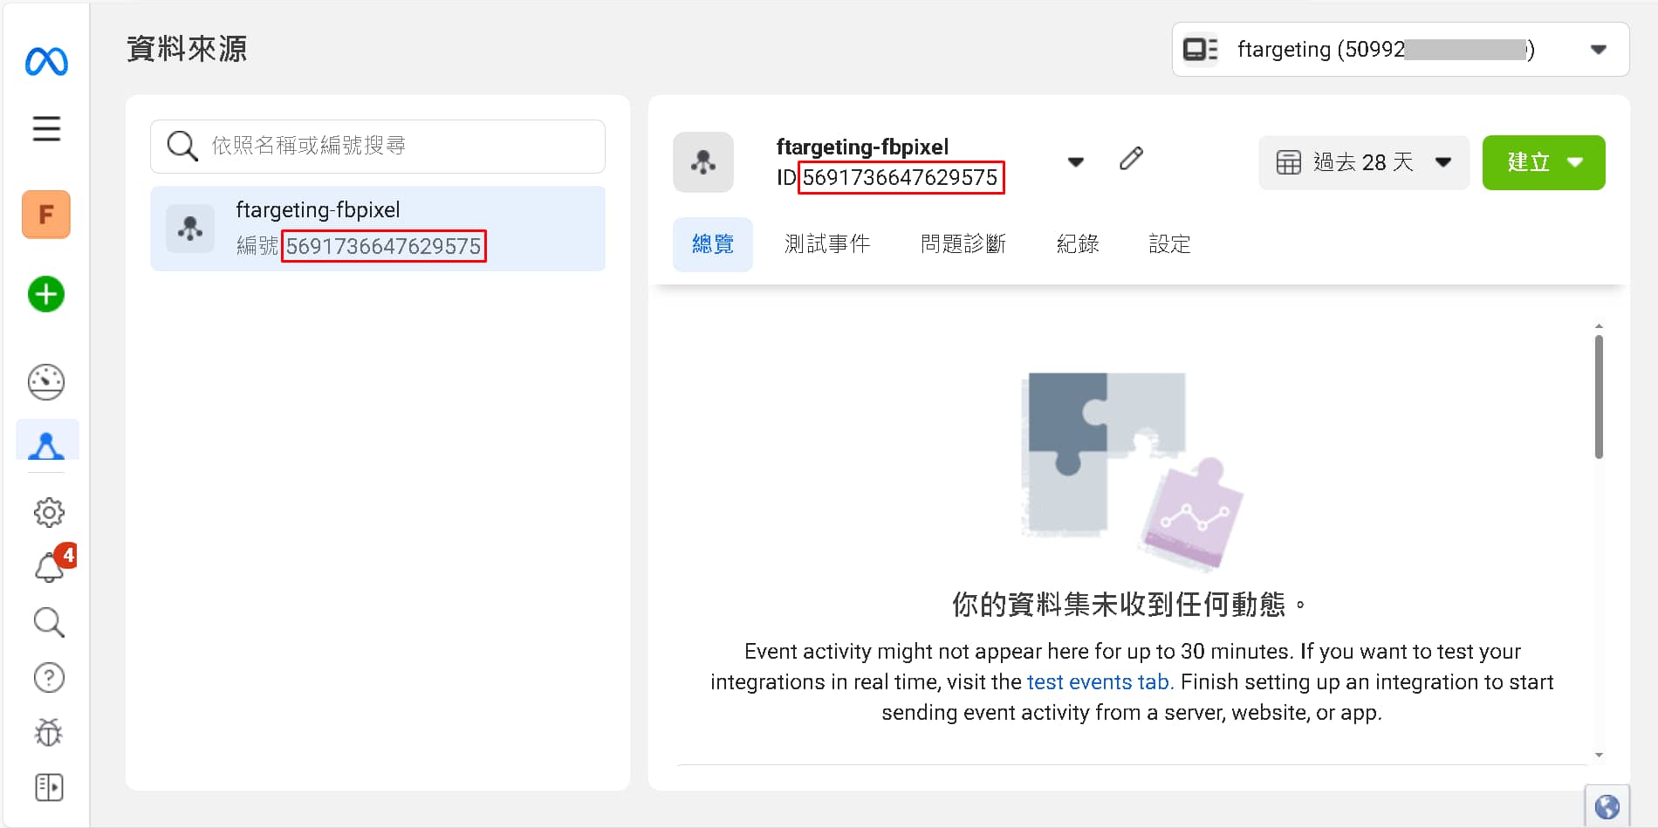Click the vertical scrollbar thumb in overview panel

[1599, 397]
